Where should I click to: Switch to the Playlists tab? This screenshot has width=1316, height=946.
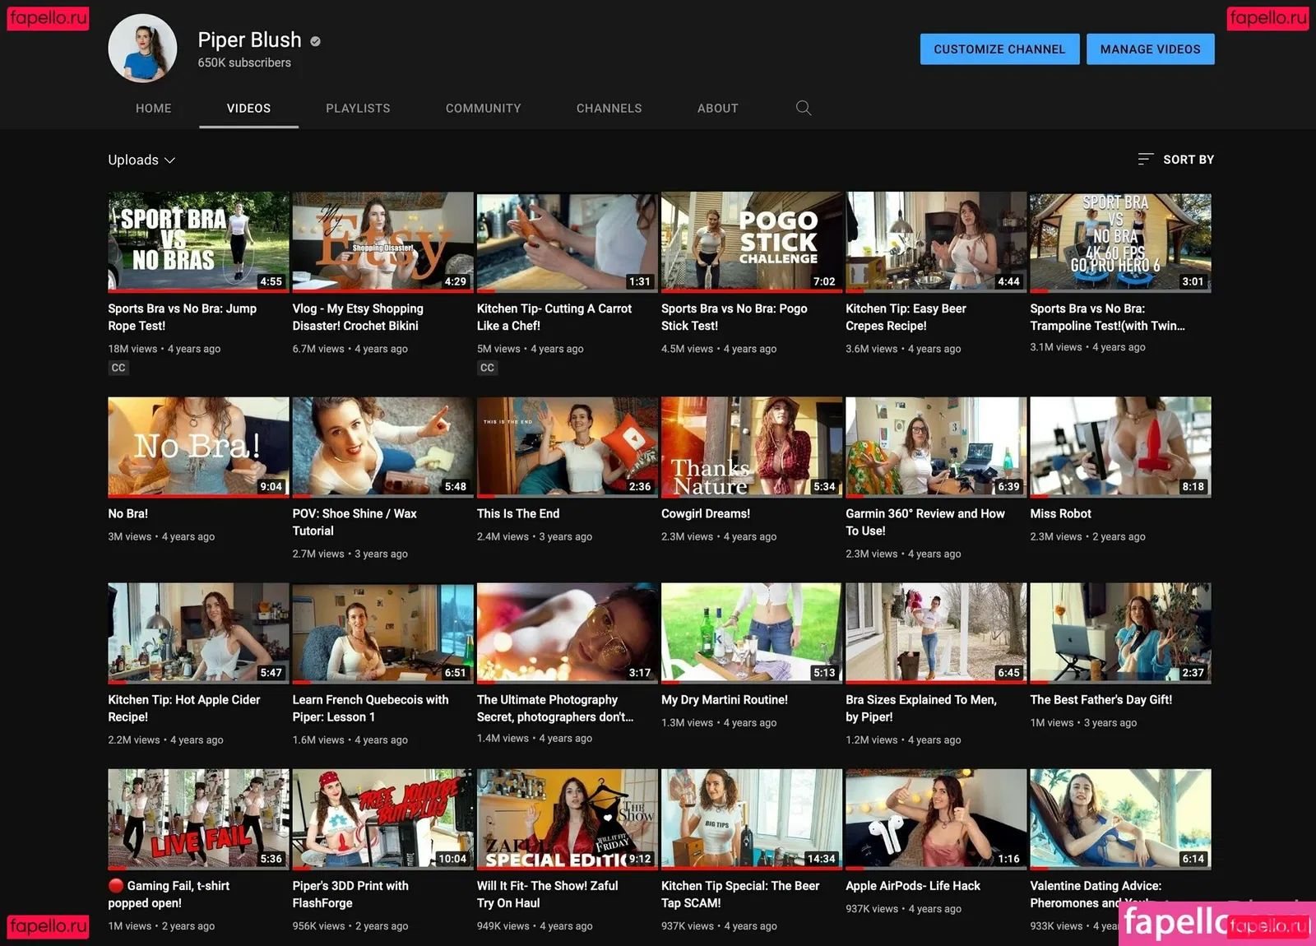(358, 108)
